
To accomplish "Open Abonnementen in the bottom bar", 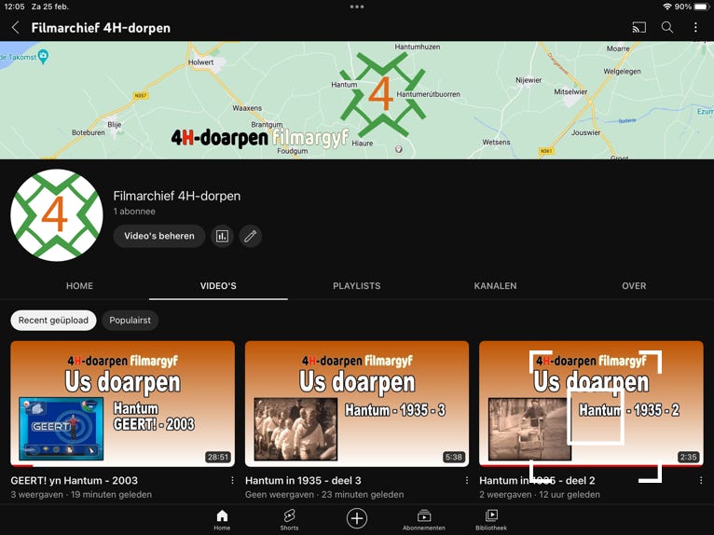I will click(x=424, y=520).
